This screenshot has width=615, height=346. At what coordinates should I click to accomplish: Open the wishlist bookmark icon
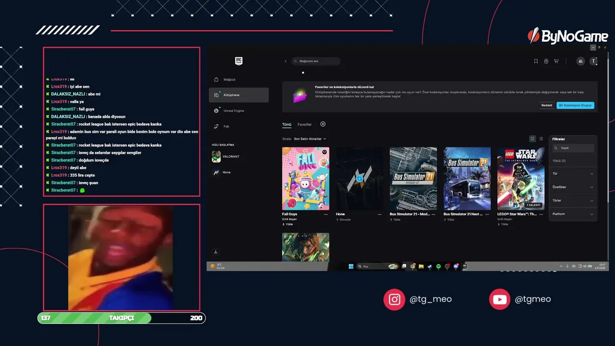click(x=536, y=61)
